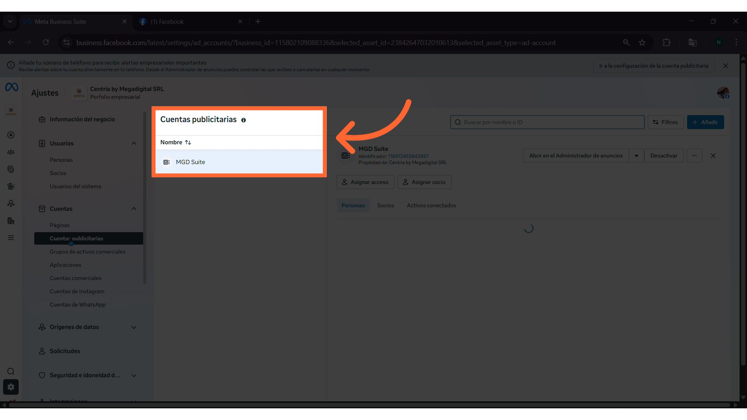Switch to the (1) Facebook browser tab
Screen dimensions: 747x420
pos(191,21)
